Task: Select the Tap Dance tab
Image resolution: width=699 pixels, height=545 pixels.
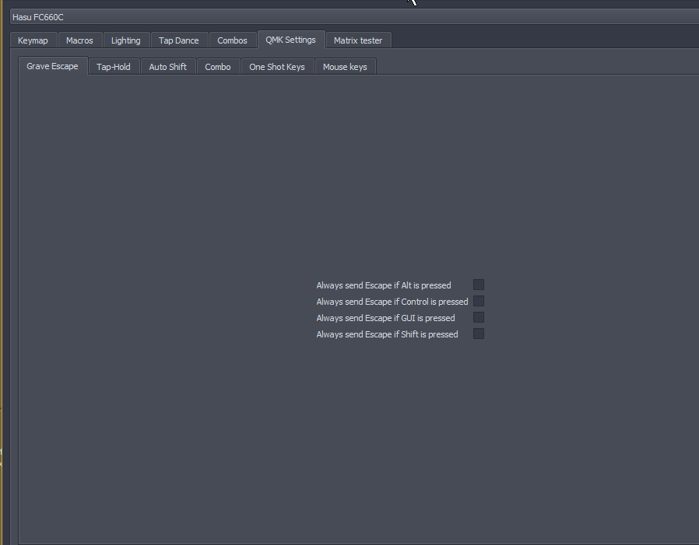Action: click(x=178, y=40)
